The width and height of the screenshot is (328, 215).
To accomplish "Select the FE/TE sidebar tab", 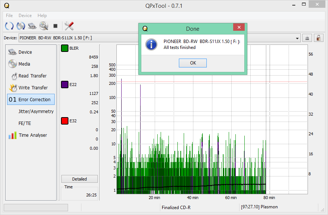I will point(31,123).
